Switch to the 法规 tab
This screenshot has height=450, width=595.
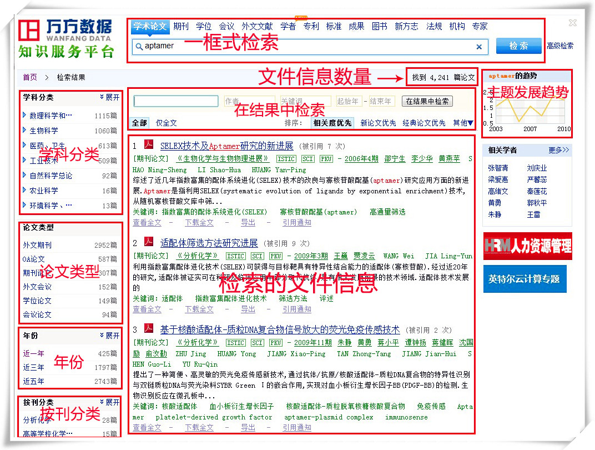click(x=434, y=26)
